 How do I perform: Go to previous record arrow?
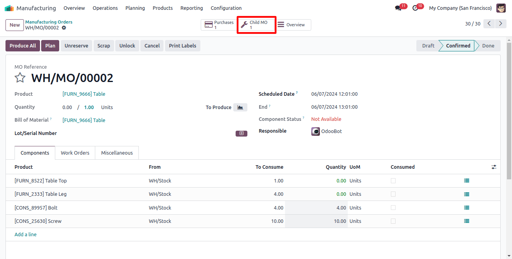(x=489, y=24)
